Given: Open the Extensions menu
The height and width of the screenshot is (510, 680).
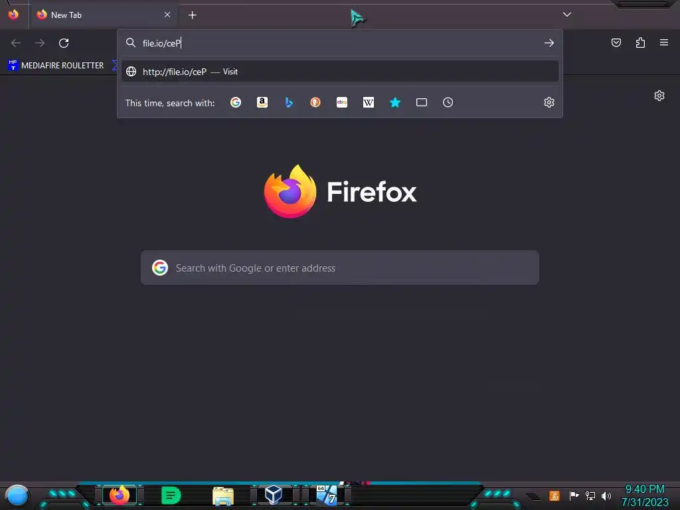Looking at the screenshot, I should click(640, 42).
